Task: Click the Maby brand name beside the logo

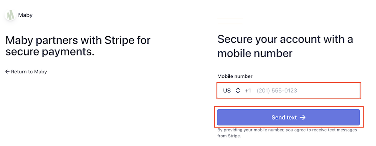Action: pyautogui.click(x=25, y=15)
